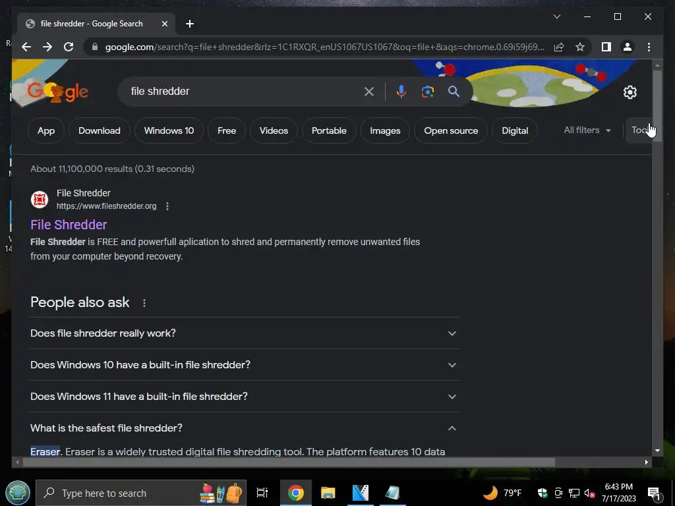This screenshot has height=506, width=675.
Task: Click the Windows taskbar search box
Action: click(x=141, y=493)
